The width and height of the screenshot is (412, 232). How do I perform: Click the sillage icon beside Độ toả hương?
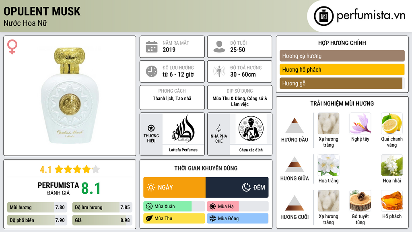pos(219,71)
